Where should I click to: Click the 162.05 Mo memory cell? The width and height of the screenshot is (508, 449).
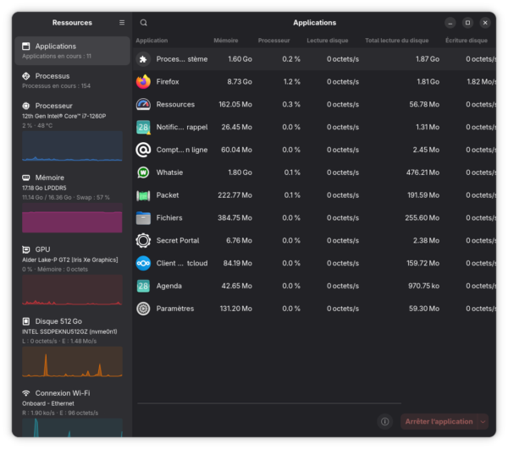(x=235, y=104)
